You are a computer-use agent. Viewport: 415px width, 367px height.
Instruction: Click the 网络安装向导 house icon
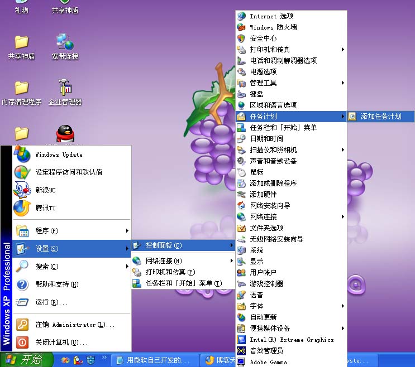tap(241, 205)
